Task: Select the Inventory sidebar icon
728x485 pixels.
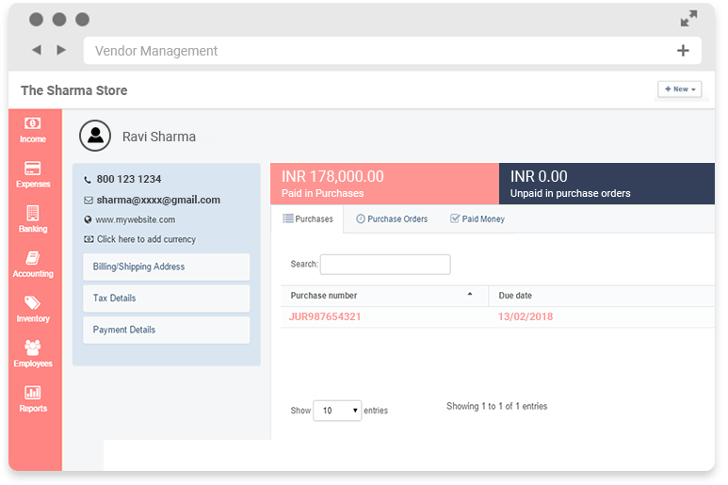Action: pos(33,309)
